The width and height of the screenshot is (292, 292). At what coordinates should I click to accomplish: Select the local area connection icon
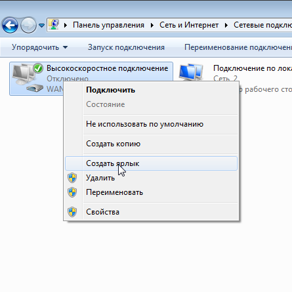click(191, 72)
